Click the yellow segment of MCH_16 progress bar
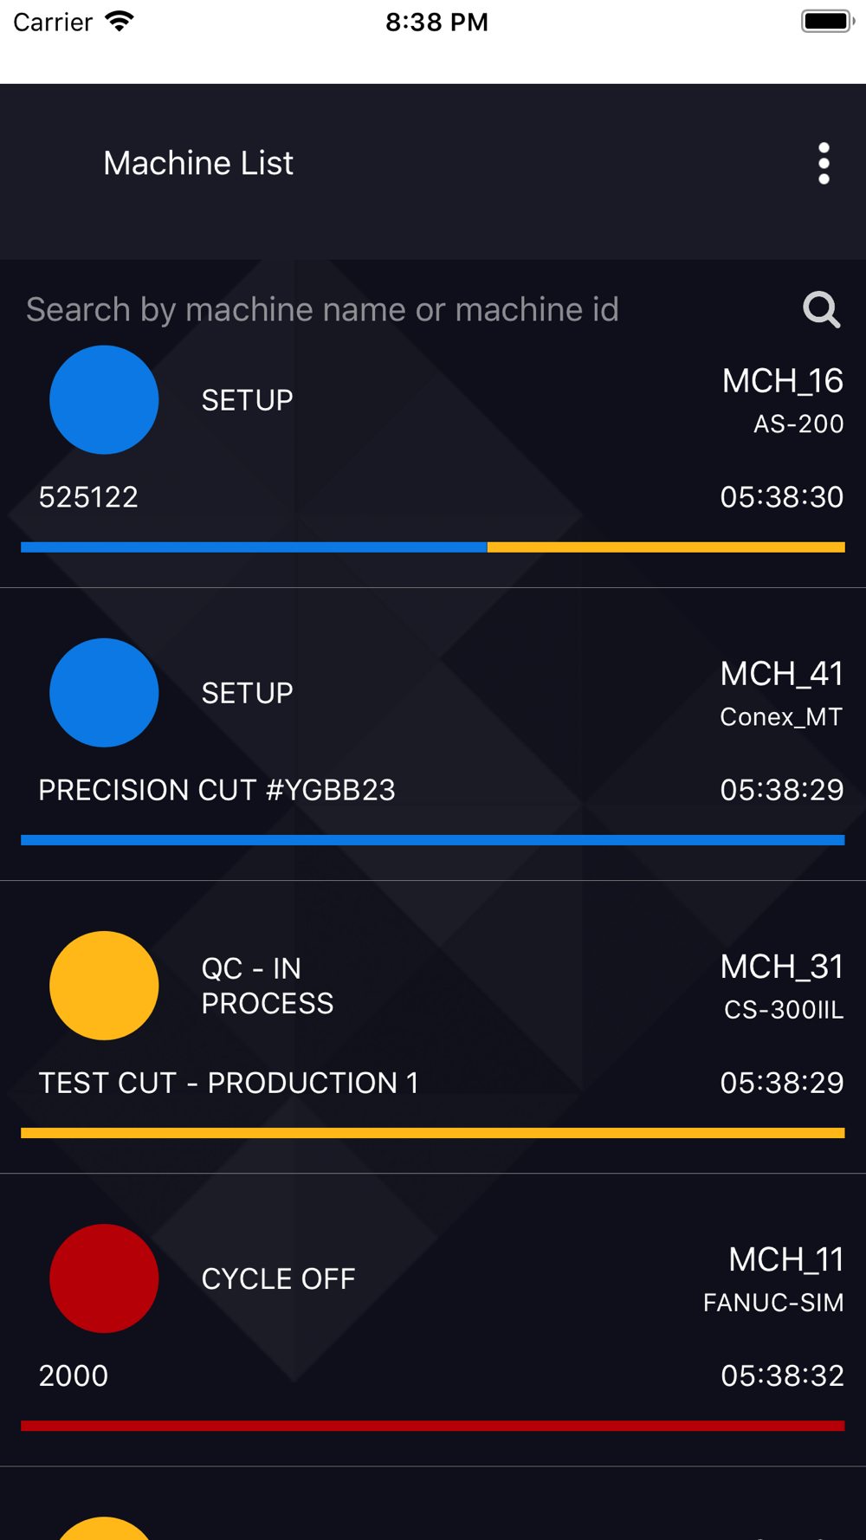Image resolution: width=866 pixels, height=1540 pixels. [x=665, y=547]
